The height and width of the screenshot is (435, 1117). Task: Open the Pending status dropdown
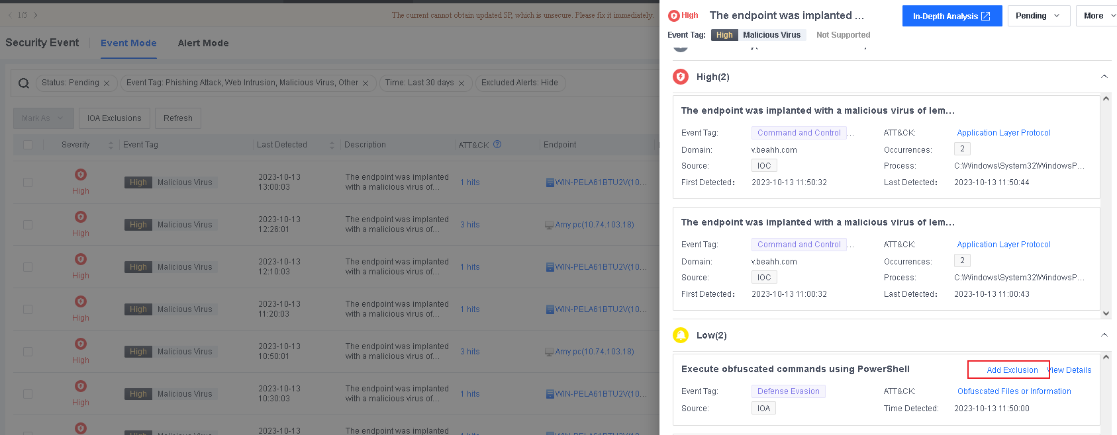point(1038,16)
